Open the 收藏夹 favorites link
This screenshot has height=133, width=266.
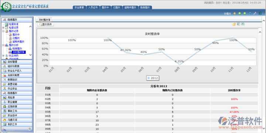[227, 14]
